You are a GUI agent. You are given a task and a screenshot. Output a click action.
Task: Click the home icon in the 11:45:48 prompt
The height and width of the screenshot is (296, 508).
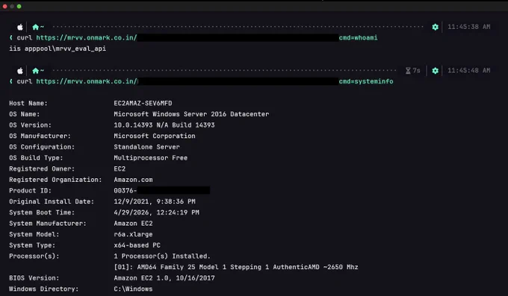point(36,71)
